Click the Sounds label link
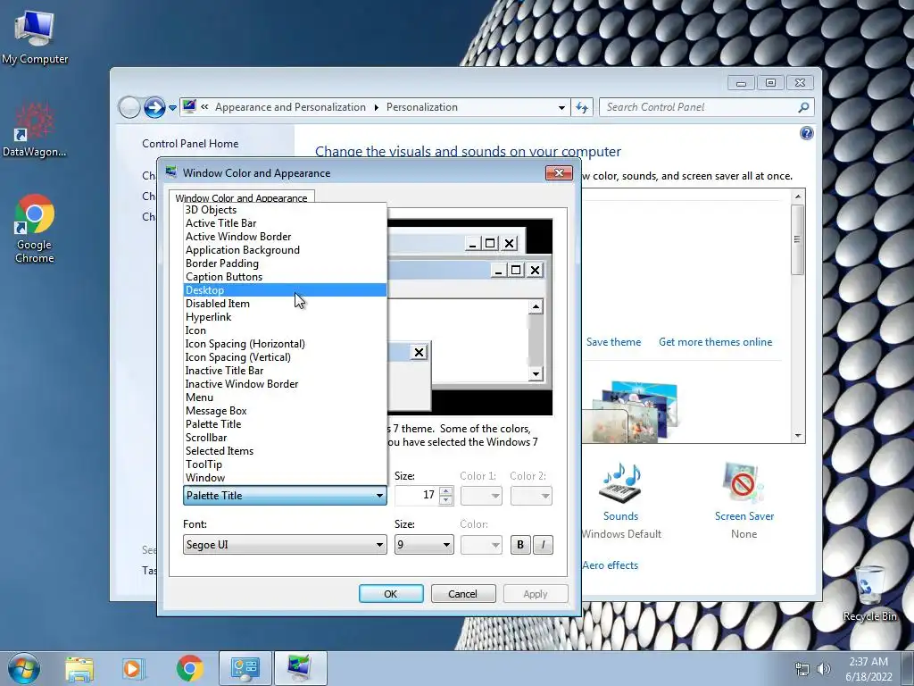 pyautogui.click(x=620, y=516)
